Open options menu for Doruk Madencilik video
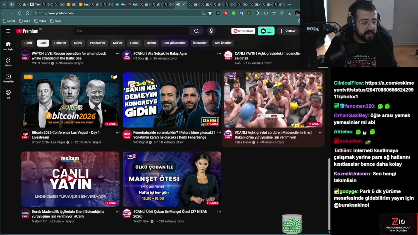The width and height of the screenshot is (418, 235). 118,212
